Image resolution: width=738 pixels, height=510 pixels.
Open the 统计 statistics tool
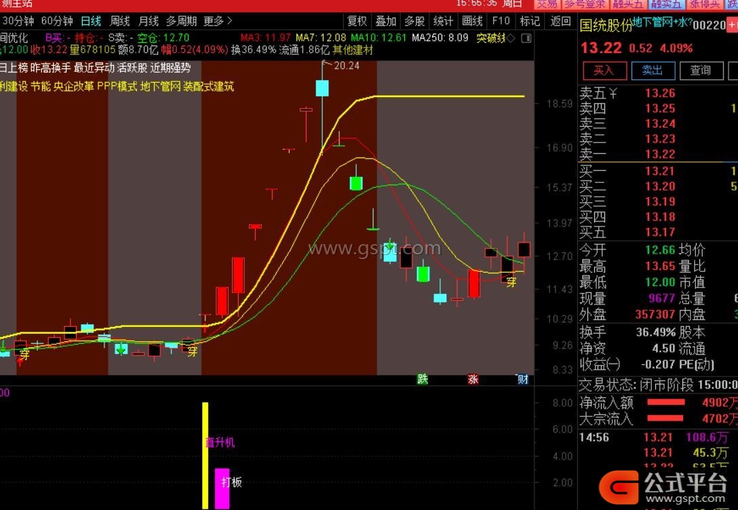(x=444, y=21)
